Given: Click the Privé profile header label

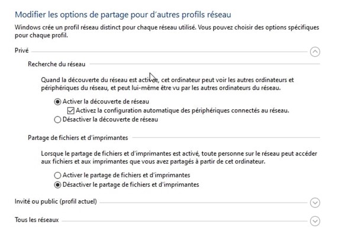Looking at the screenshot, I should click(21, 51).
